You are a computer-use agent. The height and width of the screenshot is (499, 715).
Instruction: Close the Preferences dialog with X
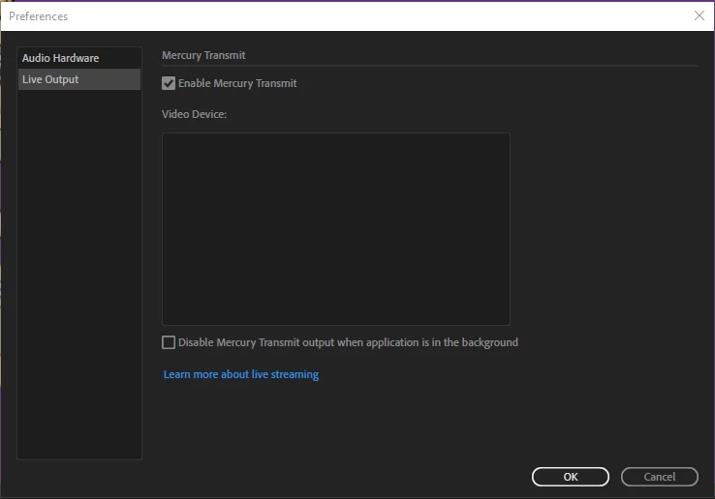pyautogui.click(x=699, y=15)
